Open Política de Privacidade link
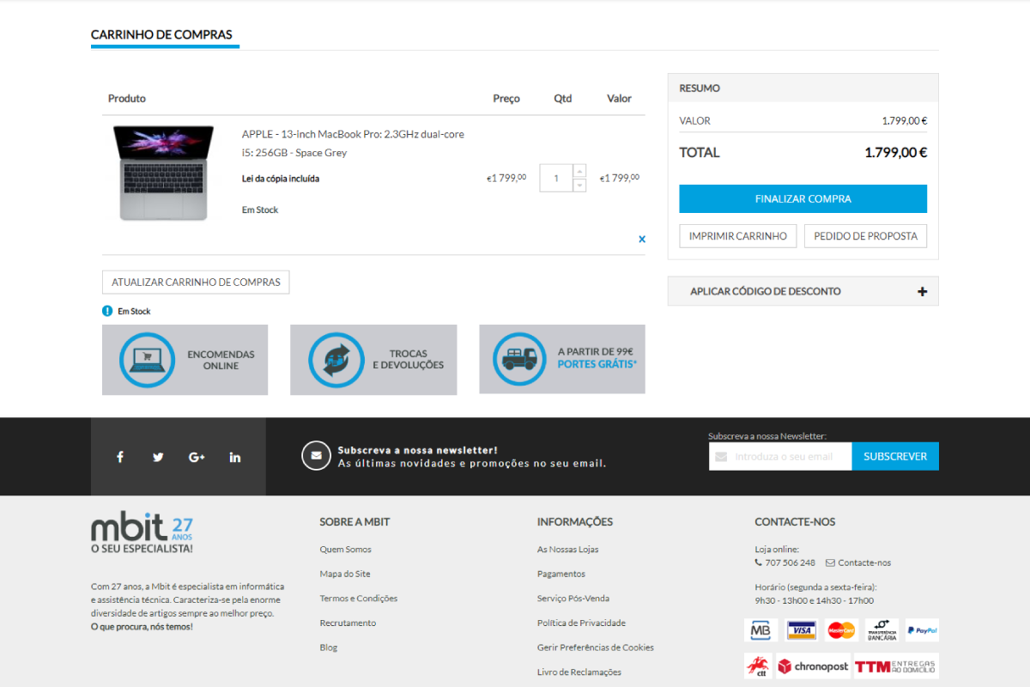The image size is (1030, 687). pos(582,623)
